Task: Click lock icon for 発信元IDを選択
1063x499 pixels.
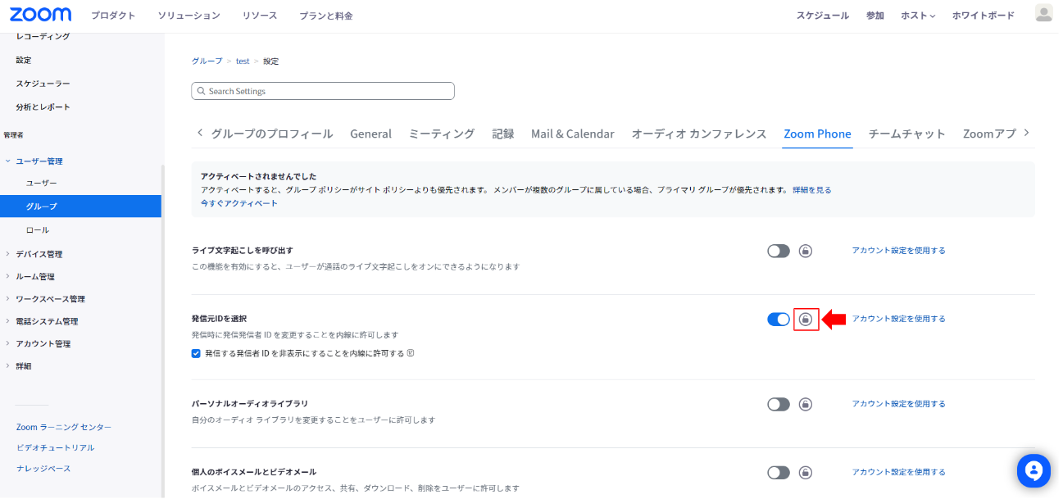Action: point(806,319)
